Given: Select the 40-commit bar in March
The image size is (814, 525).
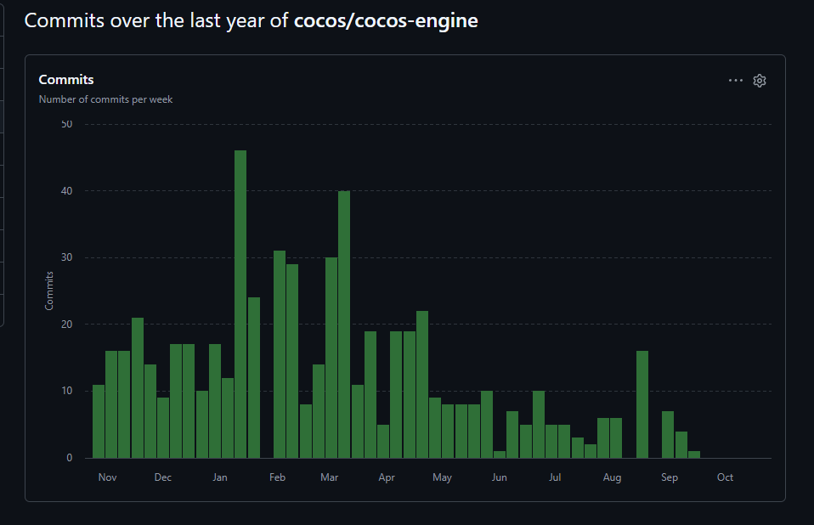Looking at the screenshot, I should pyautogui.click(x=344, y=325).
